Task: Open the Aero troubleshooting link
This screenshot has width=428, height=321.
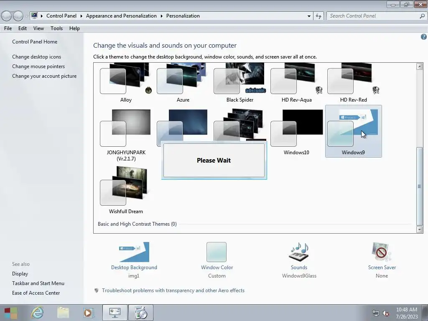Action: (x=173, y=290)
